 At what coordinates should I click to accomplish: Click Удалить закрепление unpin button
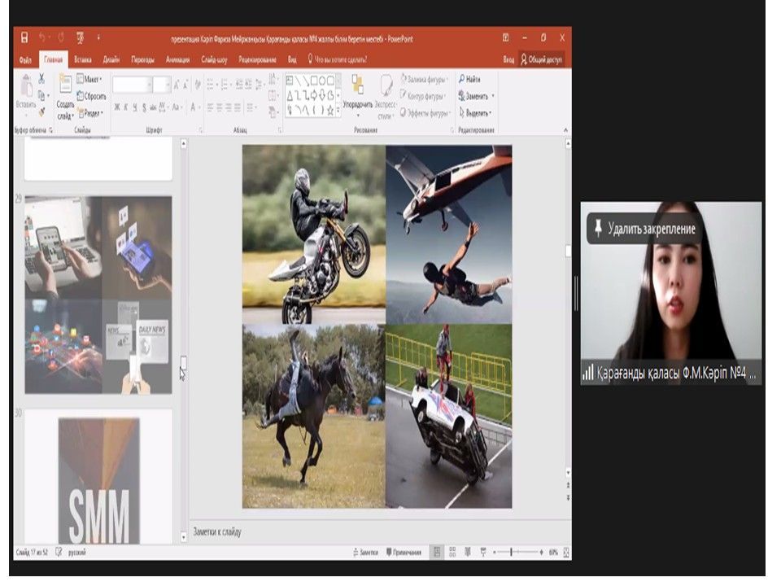pyautogui.click(x=644, y=230)
